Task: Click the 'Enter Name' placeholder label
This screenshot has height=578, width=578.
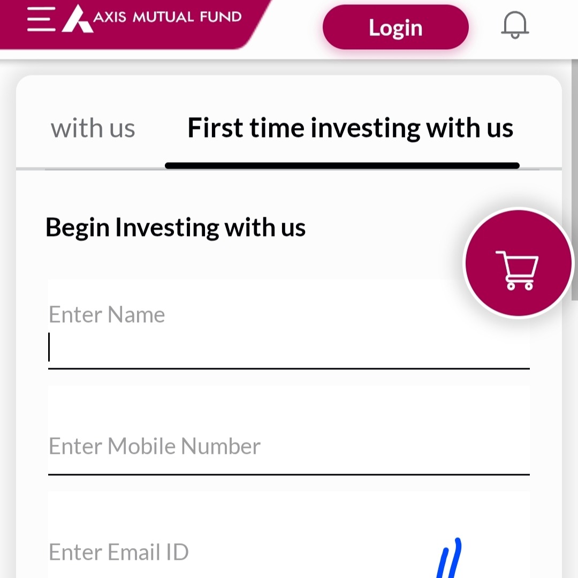Action: pos(107,315)
